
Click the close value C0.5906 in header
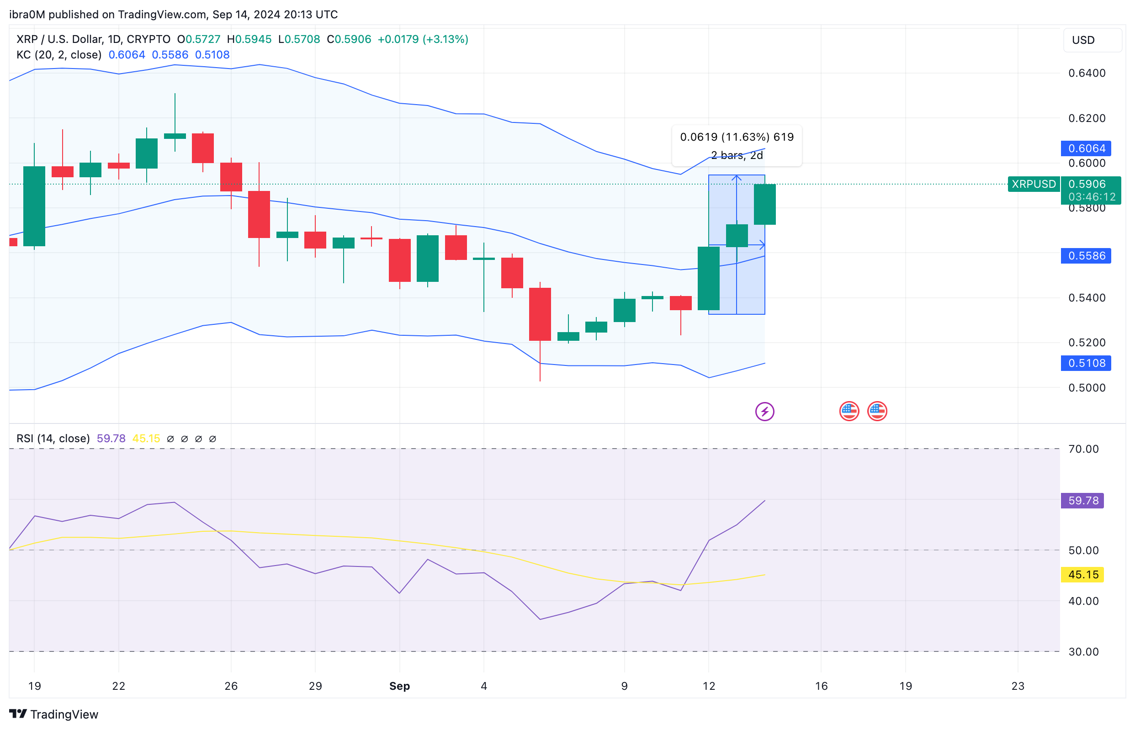(x=349, y=39)
